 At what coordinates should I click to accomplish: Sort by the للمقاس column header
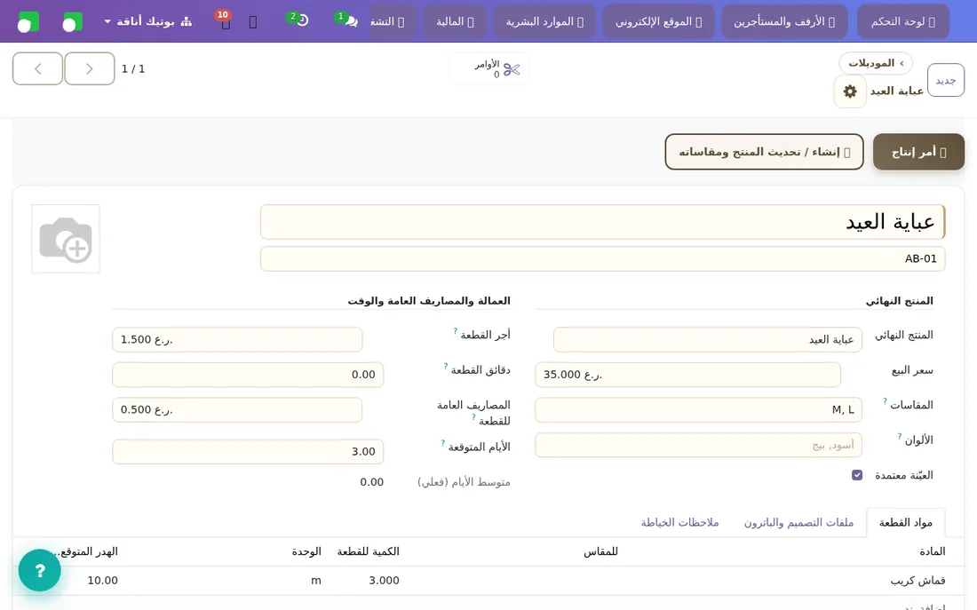pos(600,551)
